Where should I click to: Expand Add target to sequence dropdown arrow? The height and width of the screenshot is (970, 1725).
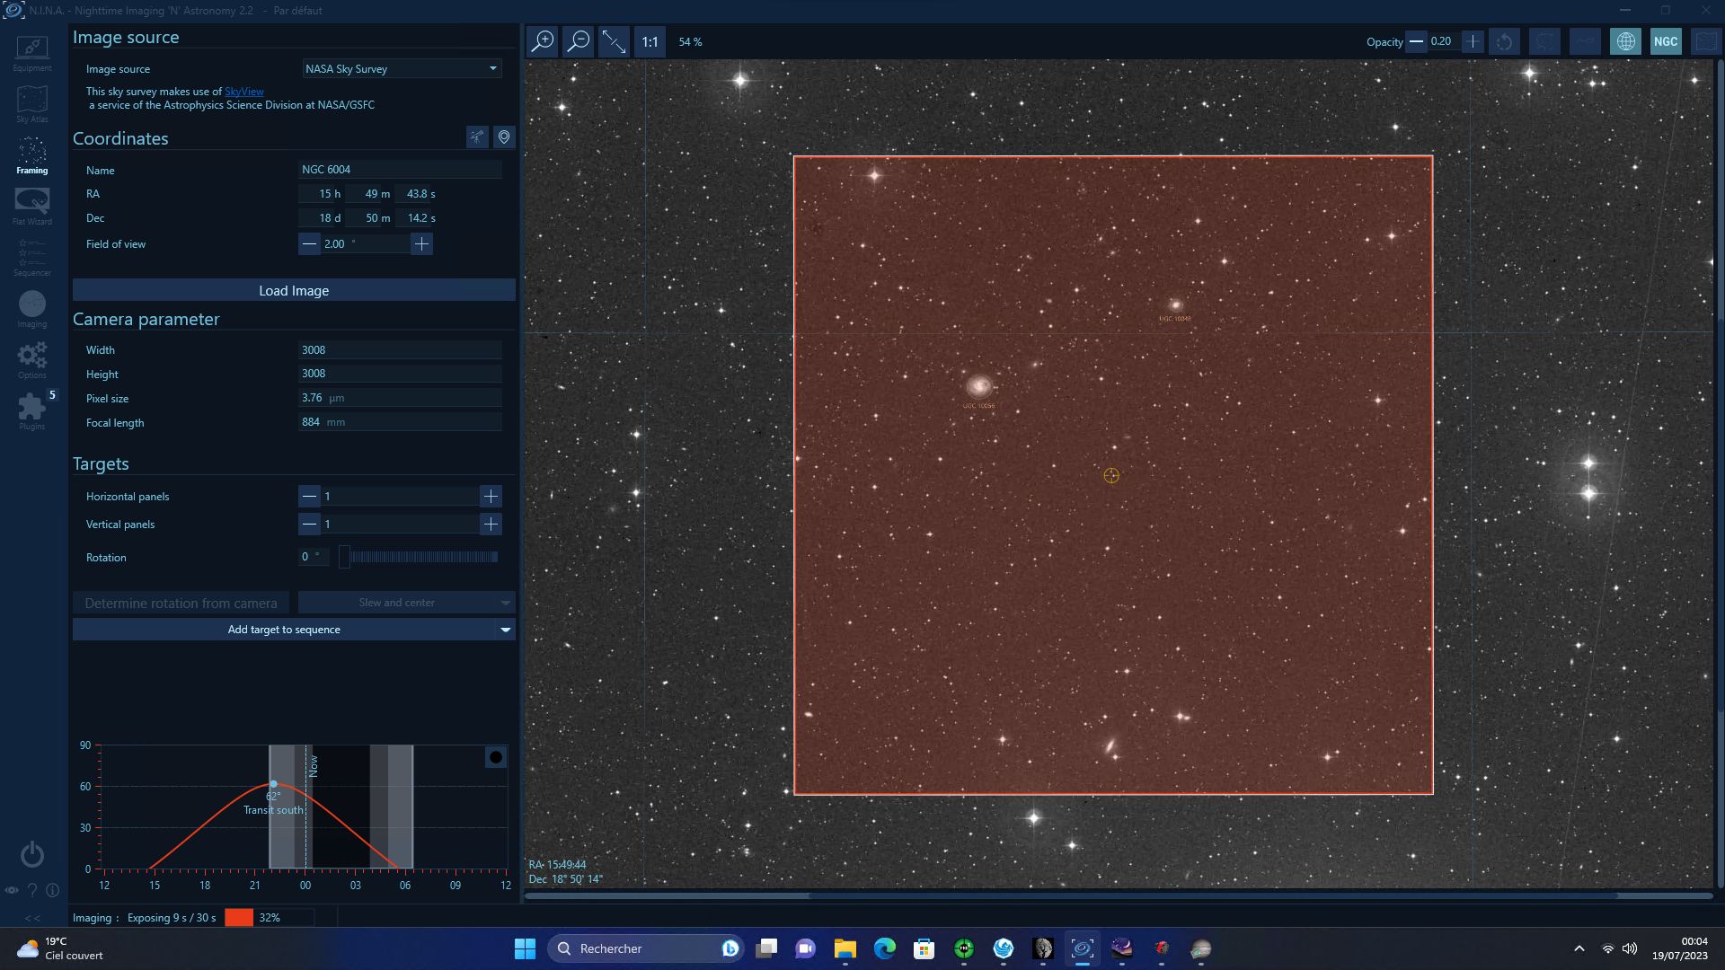pos(506,630)
